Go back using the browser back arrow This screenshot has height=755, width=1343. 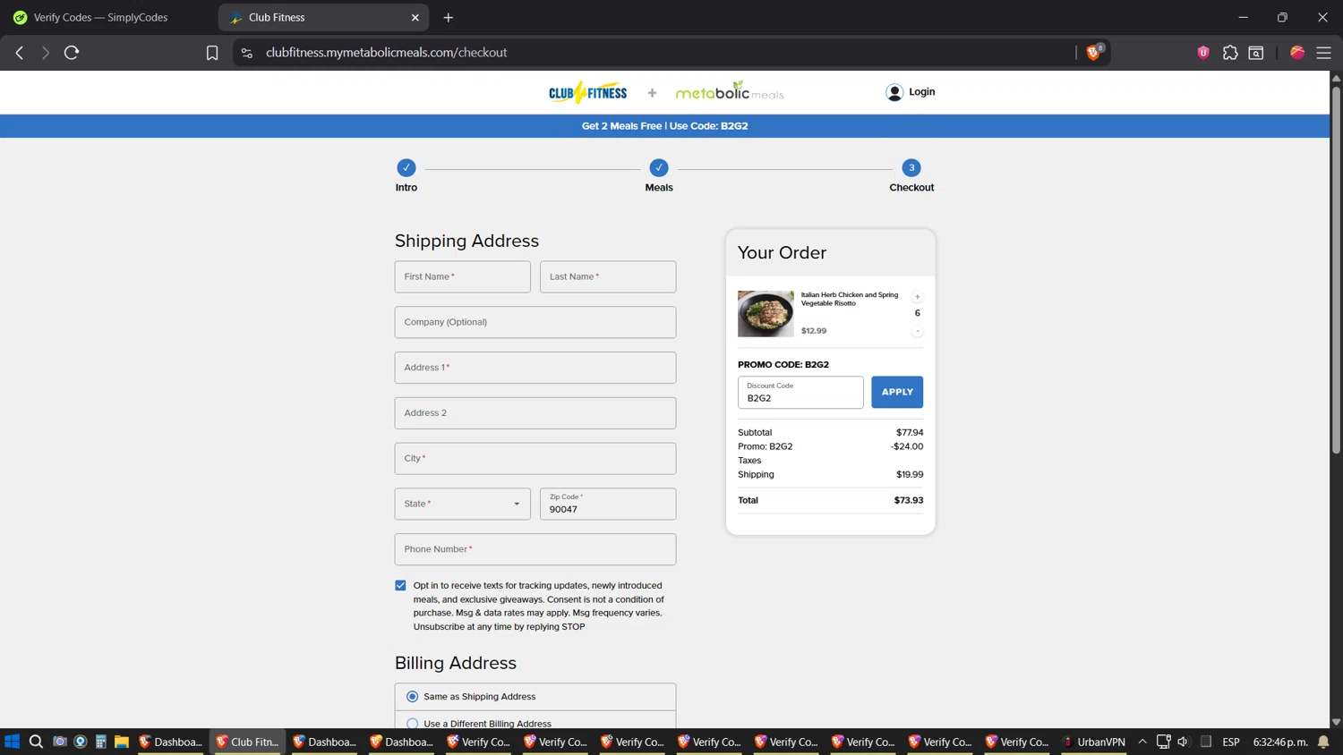pos(20,53)
